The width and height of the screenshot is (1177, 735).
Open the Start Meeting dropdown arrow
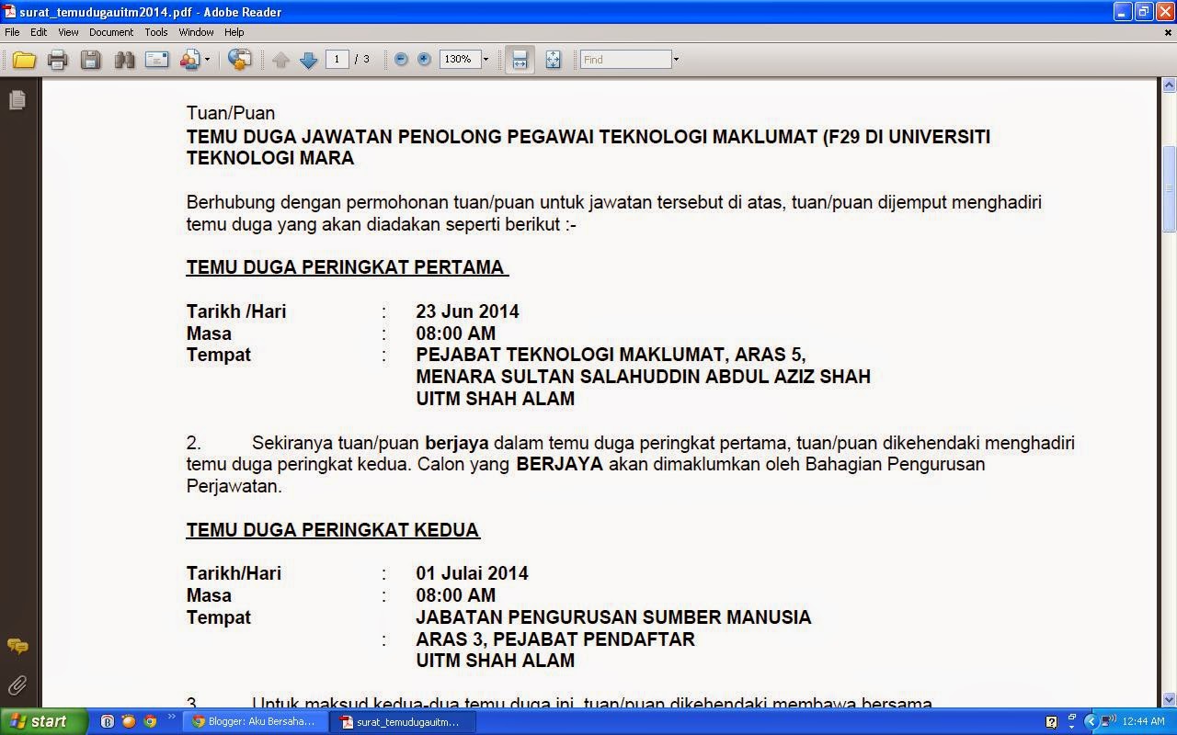click(x=207, y=60)
